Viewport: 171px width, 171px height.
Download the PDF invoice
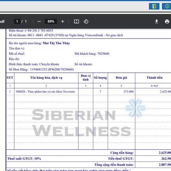click(x=156, y=21)
